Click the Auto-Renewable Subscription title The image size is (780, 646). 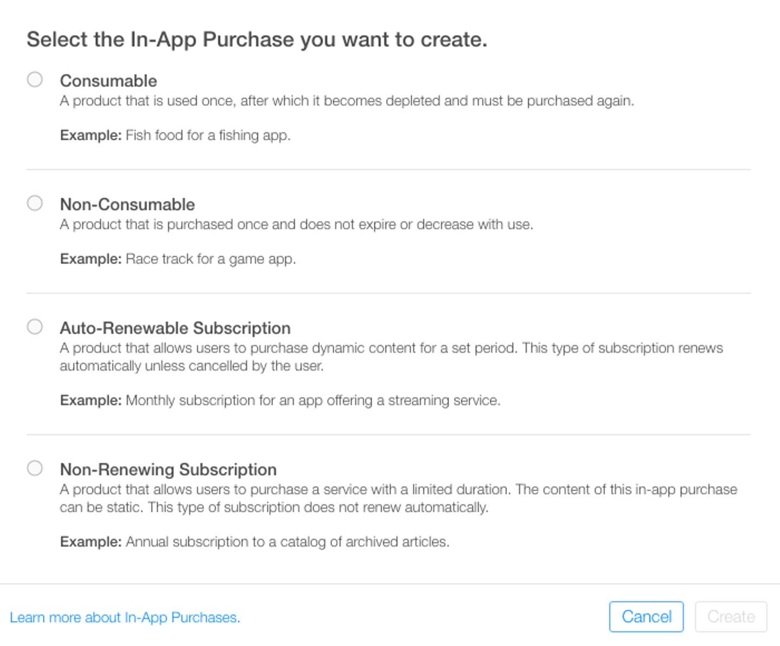click(x=175, y=328)
